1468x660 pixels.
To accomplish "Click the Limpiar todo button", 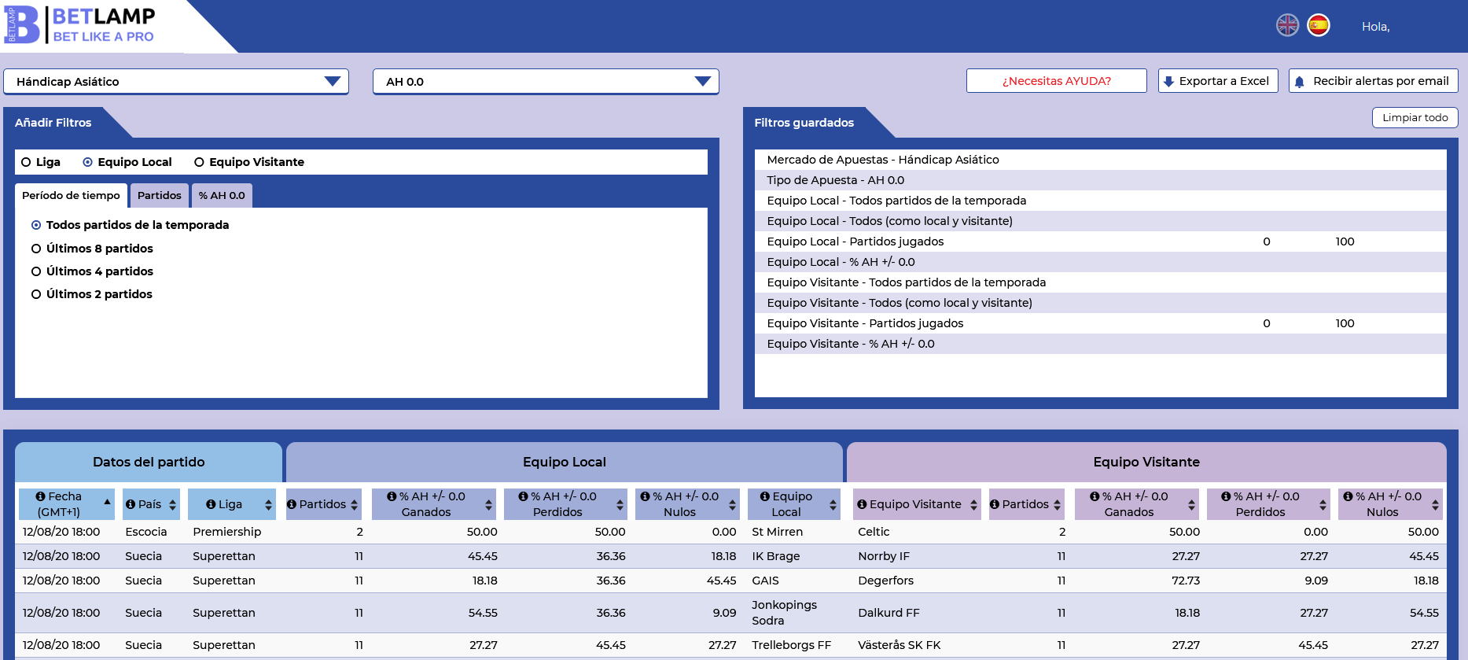I will click(1415, 118).
